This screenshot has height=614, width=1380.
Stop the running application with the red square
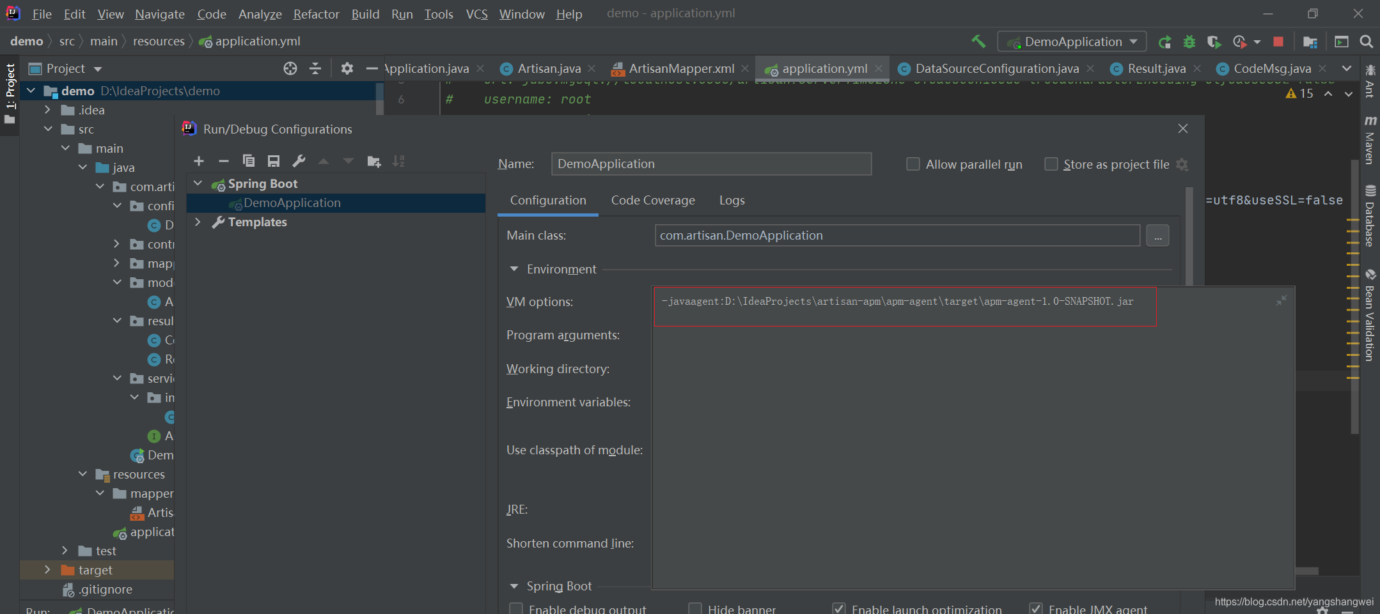[1278, 41]
